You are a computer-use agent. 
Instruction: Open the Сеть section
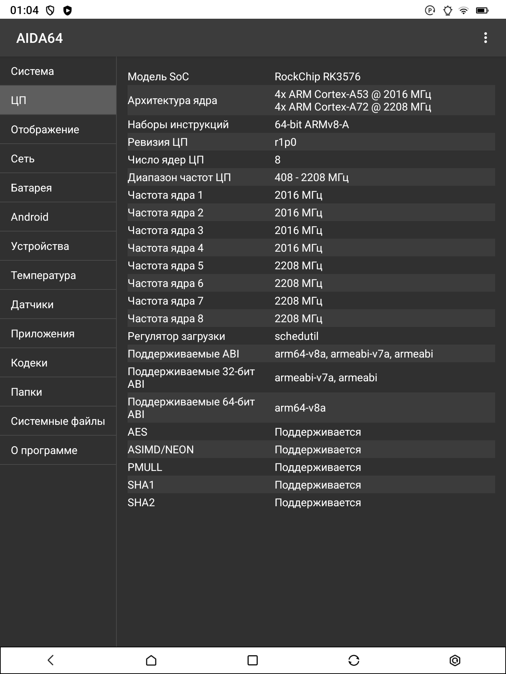click(x=58, y=159)
